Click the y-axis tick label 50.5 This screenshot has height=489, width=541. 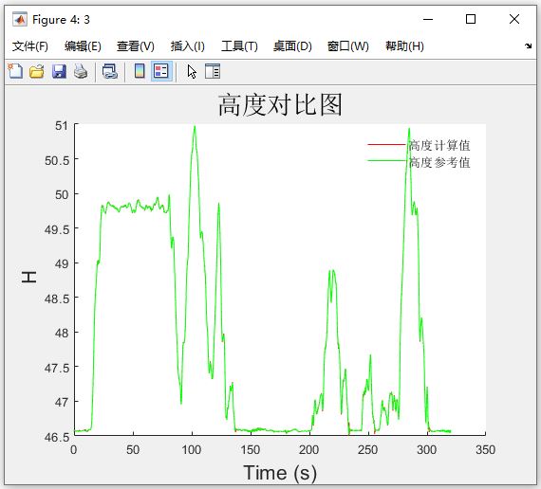(x=57, y=160)
